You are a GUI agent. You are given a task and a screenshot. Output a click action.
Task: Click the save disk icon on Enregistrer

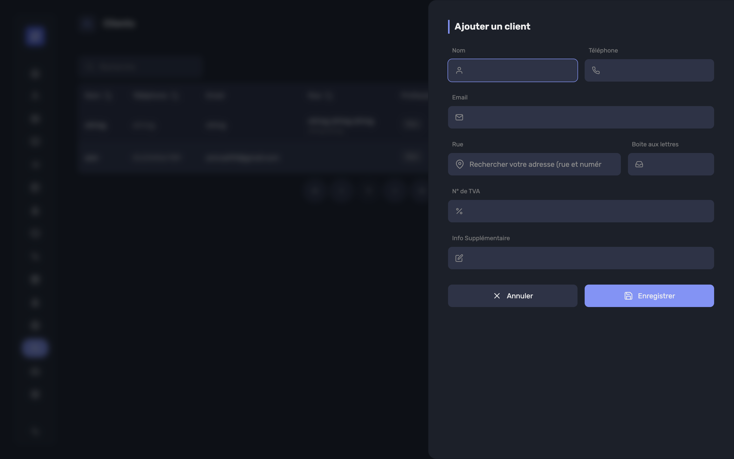[x=628, y=296]
